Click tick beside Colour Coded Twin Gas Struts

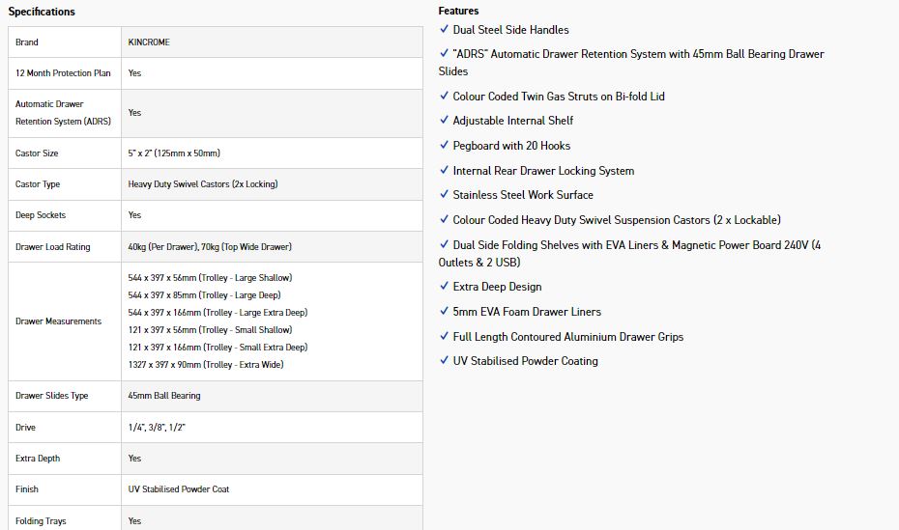click(x=444, y=97)
